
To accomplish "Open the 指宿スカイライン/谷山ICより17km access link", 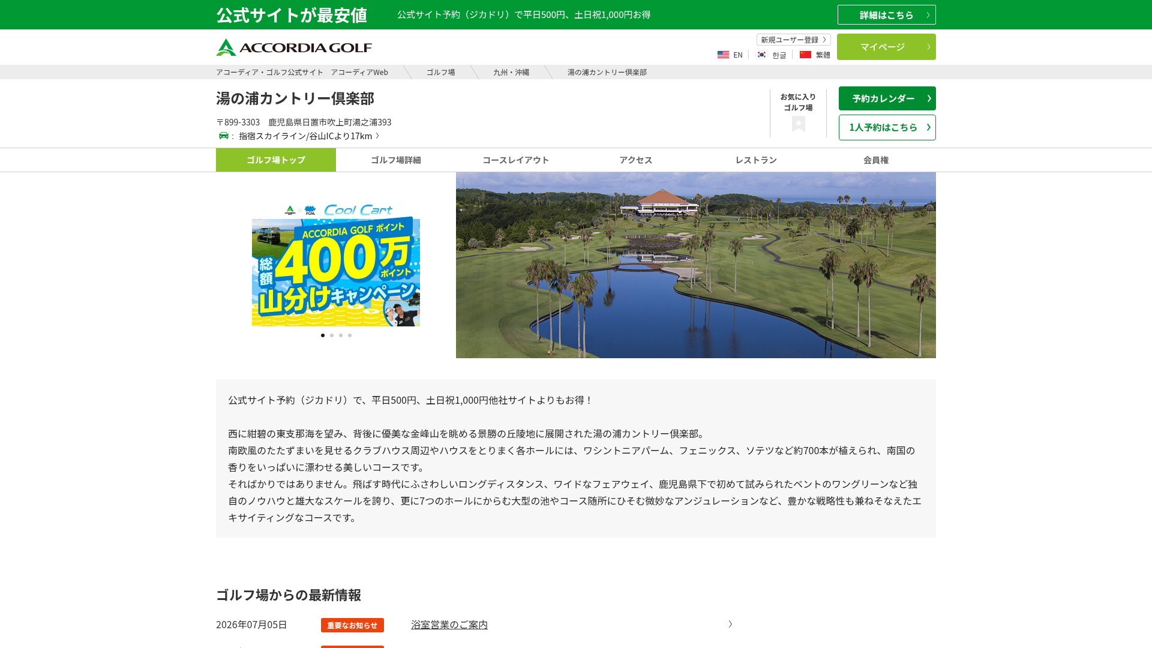I will 309,136.
